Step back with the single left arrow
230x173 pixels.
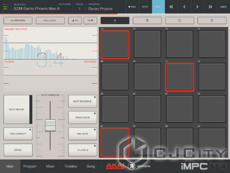184,7
